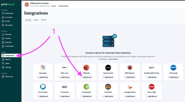Click the Accounts sidebar icon
The height and width of the screenshot is (102, 185).
pyautogui.click(x=3, y=17)
